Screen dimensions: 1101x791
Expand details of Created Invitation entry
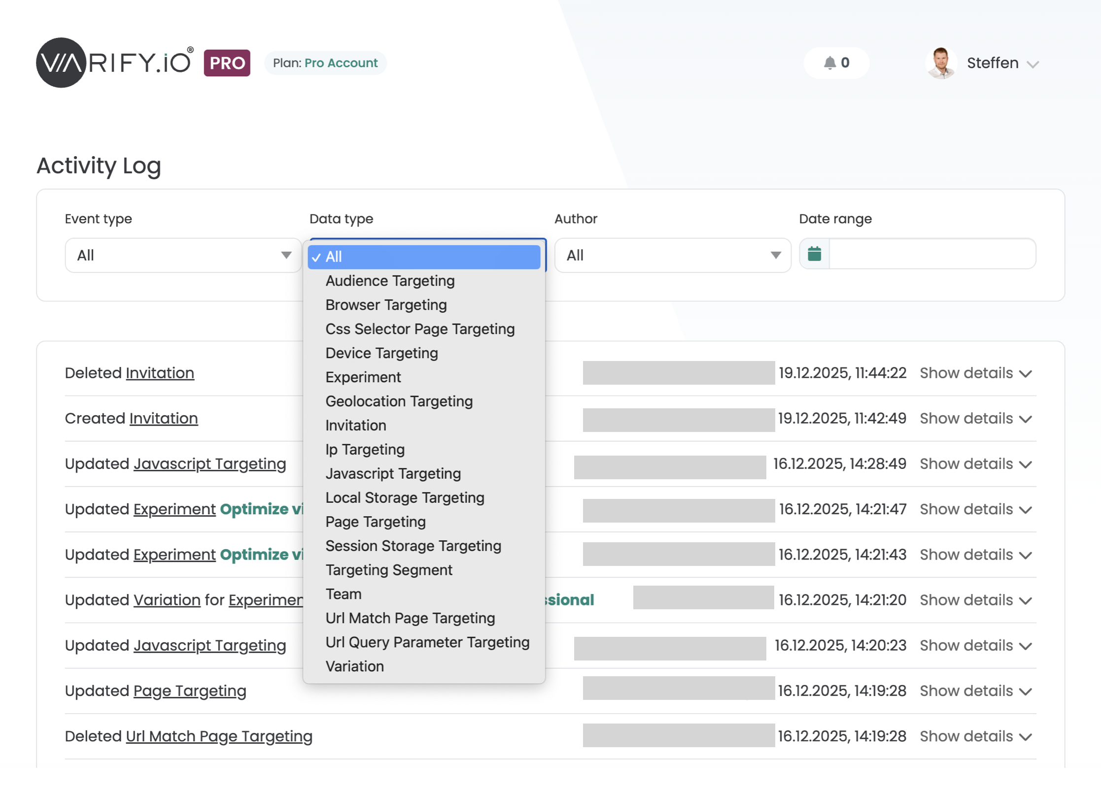(x=975, y=419)
